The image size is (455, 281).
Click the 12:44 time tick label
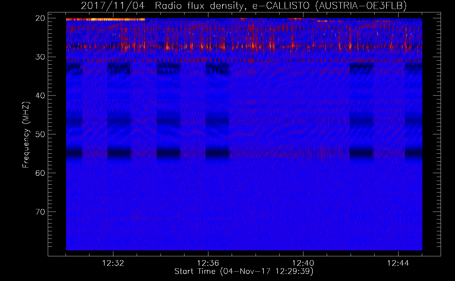coord(398,263)
